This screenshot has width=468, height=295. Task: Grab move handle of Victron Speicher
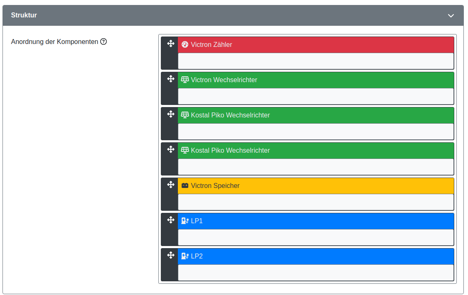171,185
